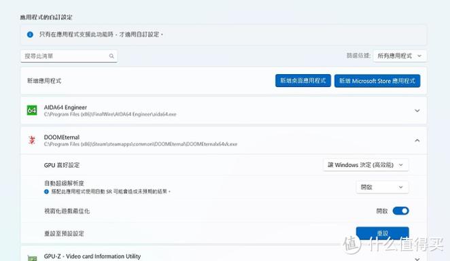The height and width of the screenshot is (261, 450).
Task: Click the 自動超級解析度 label
Action: pyautogui.click(x=64, y=184)
